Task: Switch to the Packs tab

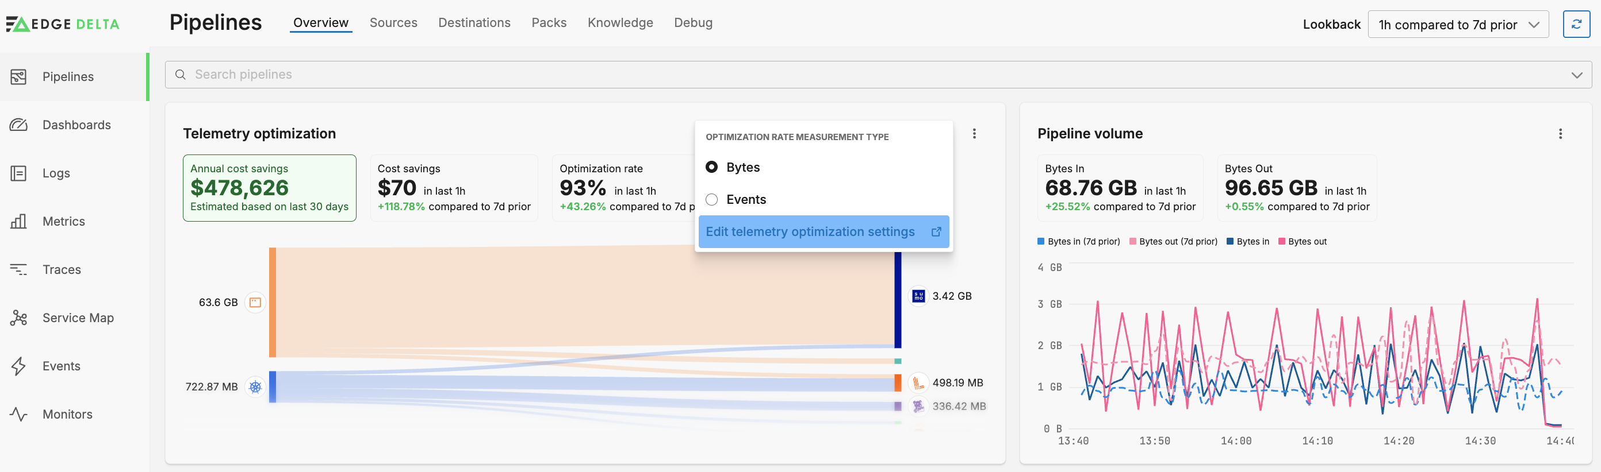Action: pyautogui.click(x=549, y=23)
